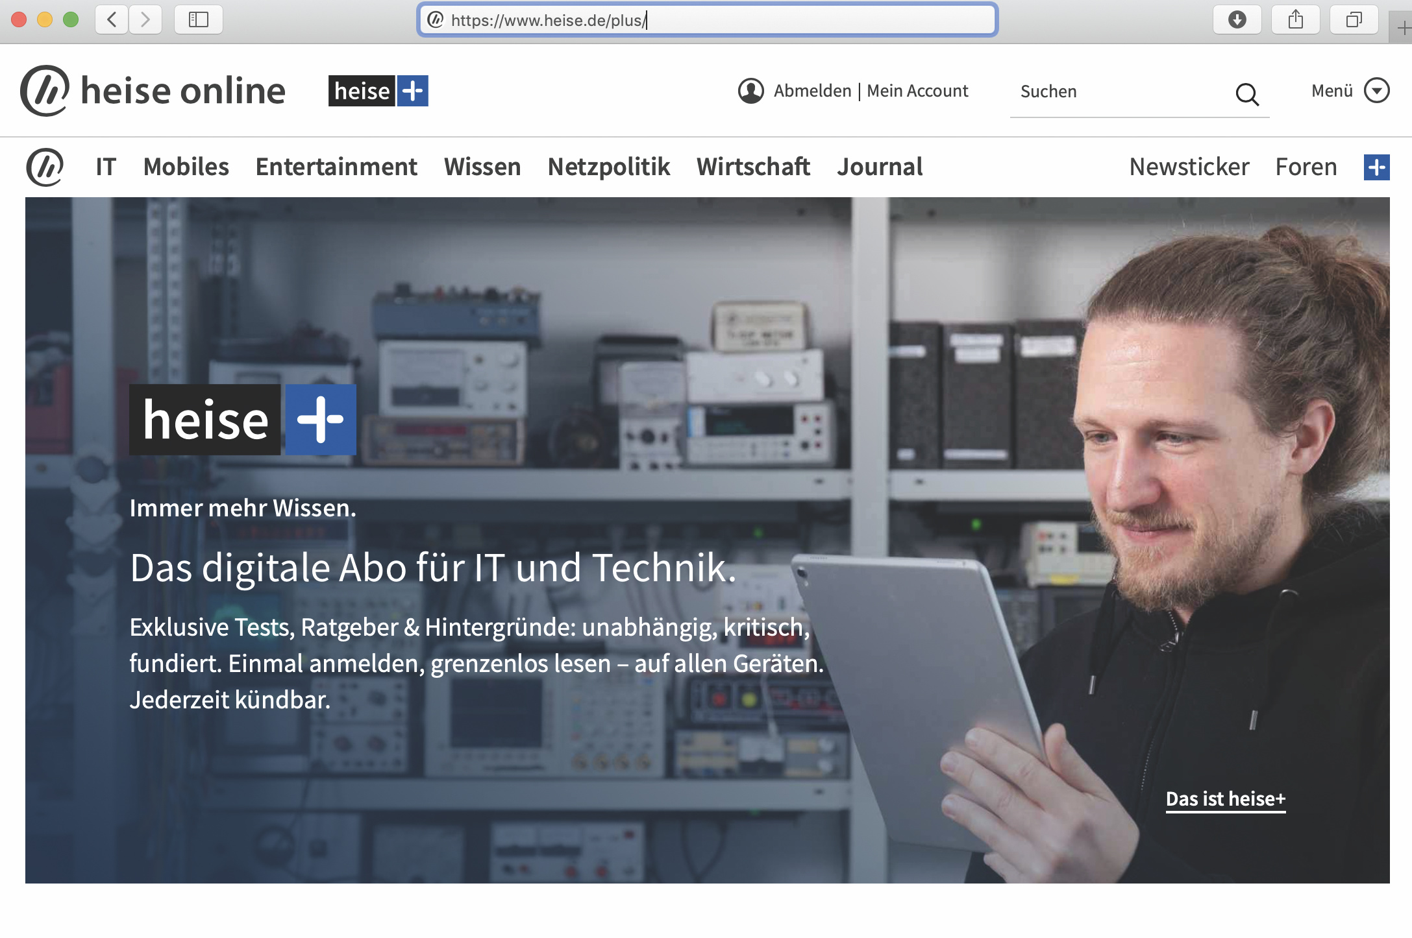
Task: Select the Netzpolitik navigation item
Action: coord(608,167)
